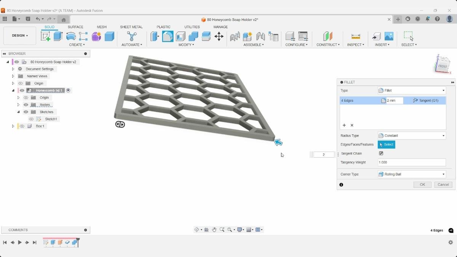Open the timeline settings gear
The height and width of the screenshot is (257, 457).
click(451, 243)
